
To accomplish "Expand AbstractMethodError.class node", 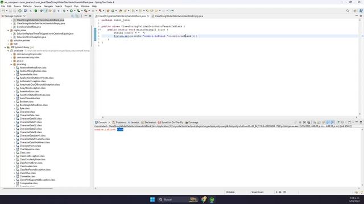I will (14, 67).
